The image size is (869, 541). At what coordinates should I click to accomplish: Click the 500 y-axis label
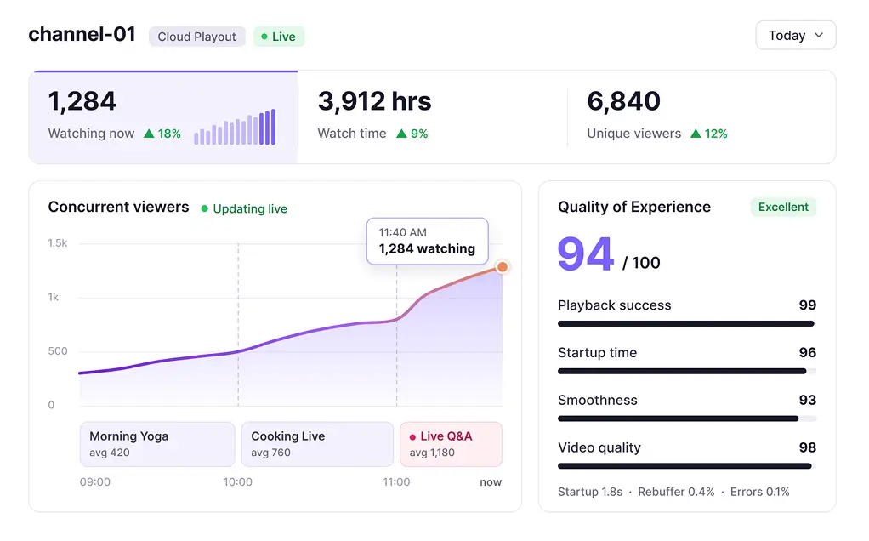pos(58,350)
